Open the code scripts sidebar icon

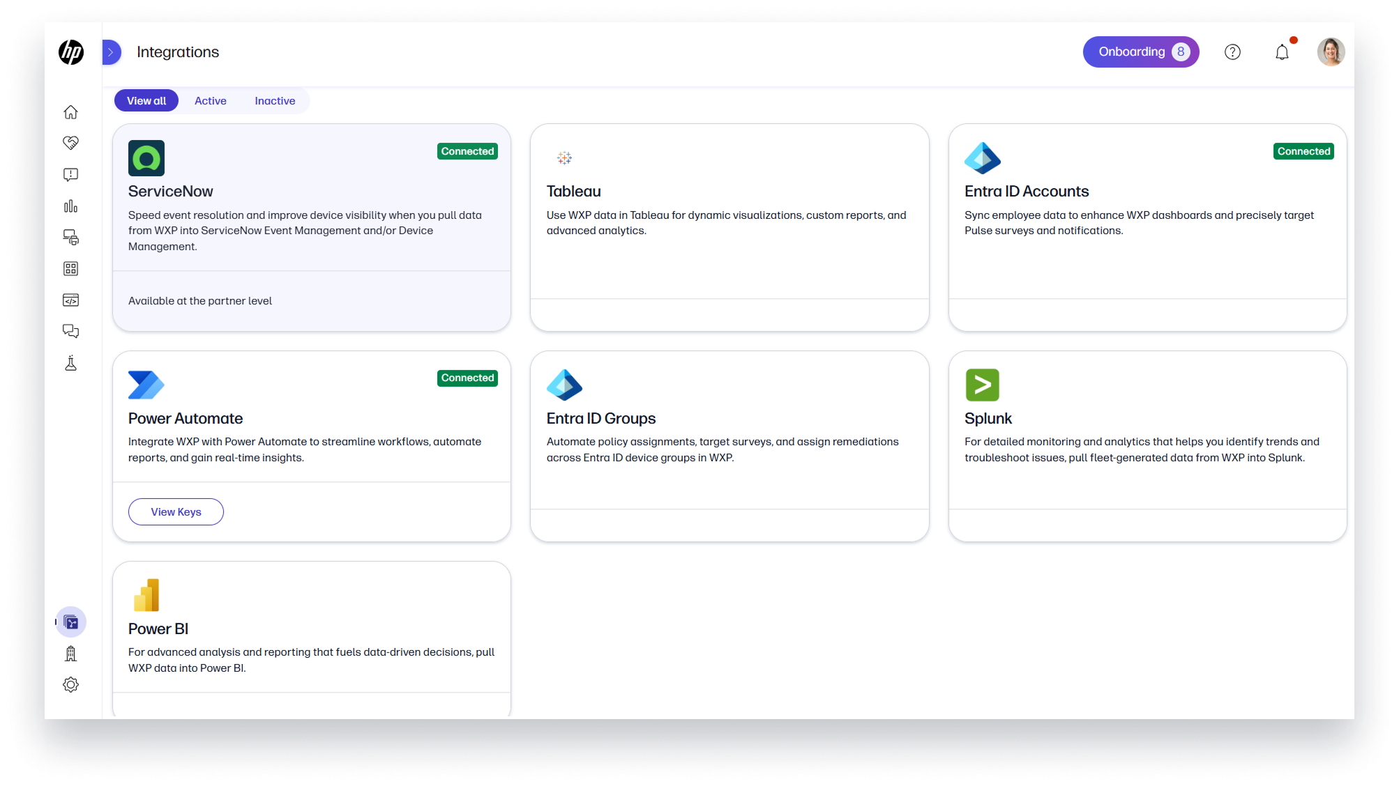[x=70, y=300]
